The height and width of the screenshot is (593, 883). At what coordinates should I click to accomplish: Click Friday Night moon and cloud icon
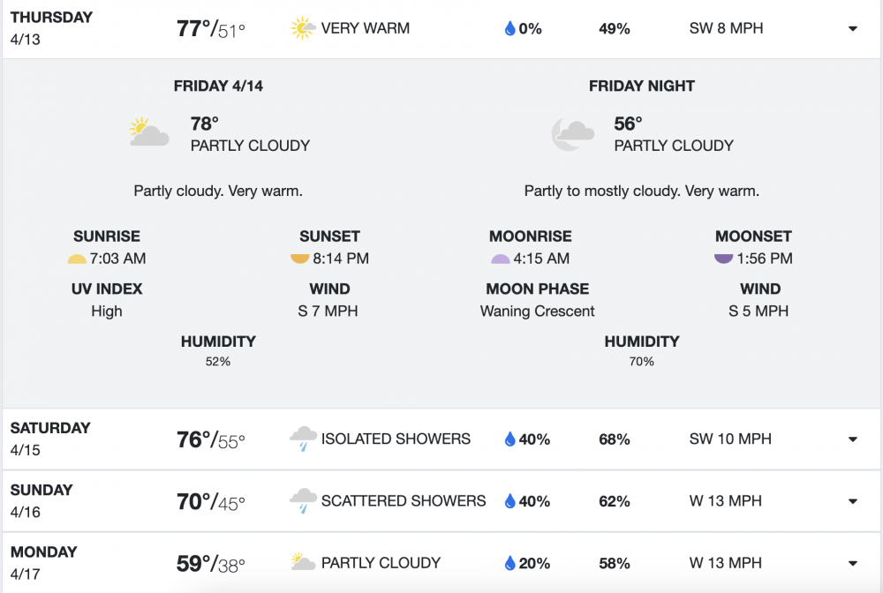click(572, 134)
